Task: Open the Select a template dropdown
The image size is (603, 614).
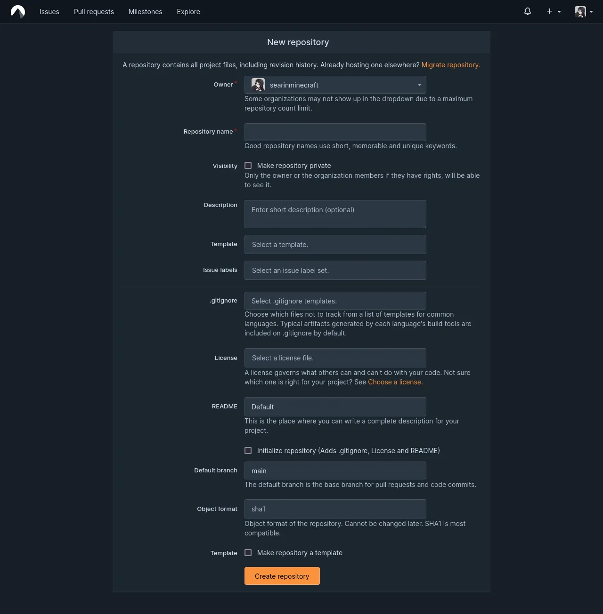Action: pos(335,244)
